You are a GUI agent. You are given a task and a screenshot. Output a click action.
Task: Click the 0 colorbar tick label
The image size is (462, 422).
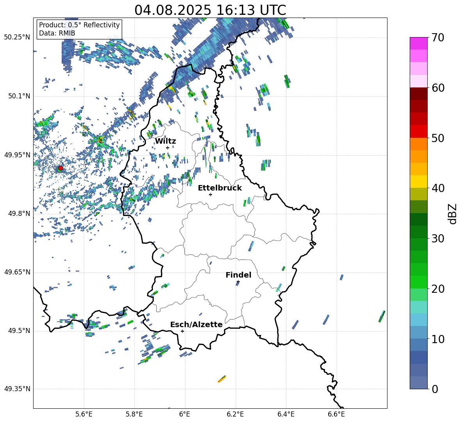coord(435,389)
